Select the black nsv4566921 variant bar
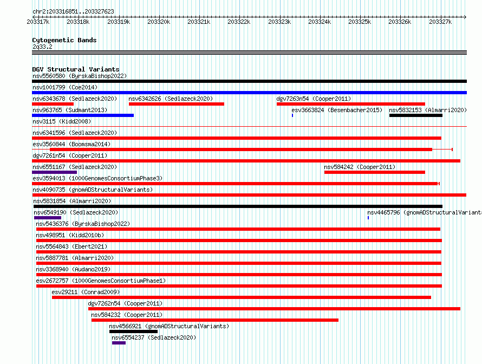Image resolution: width=482 pixels, height=364 pixels. [x=133, y=331]
